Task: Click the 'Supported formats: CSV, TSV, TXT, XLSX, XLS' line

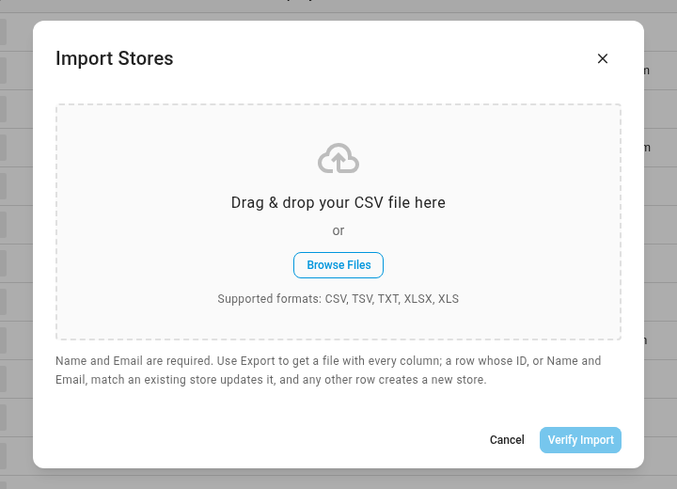Action: (338, 299)
